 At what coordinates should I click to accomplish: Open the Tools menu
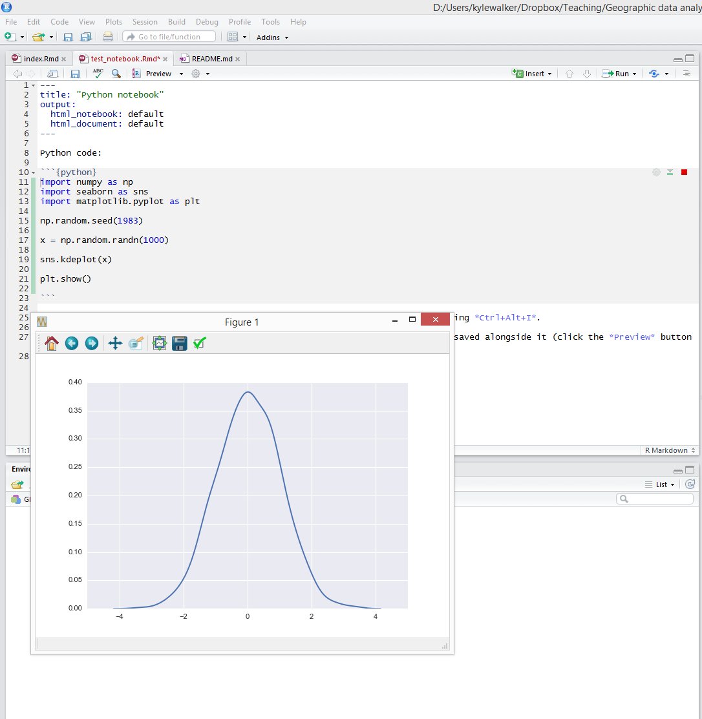pos(270,22)
